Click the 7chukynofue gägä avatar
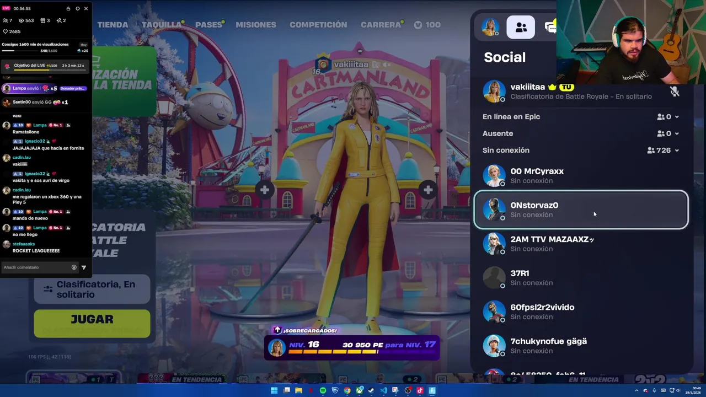This screenshot has height=397, width=706. 494,346
